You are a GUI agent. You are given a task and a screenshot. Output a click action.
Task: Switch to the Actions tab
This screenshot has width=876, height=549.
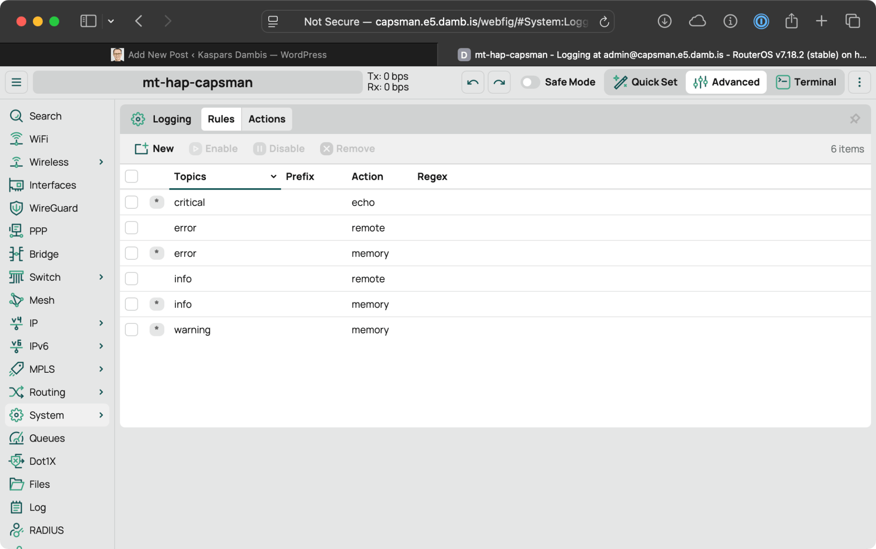266,119
